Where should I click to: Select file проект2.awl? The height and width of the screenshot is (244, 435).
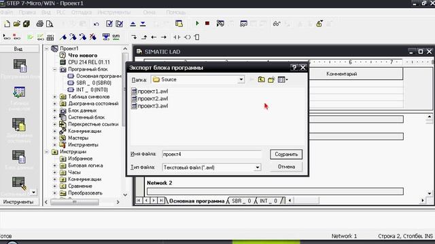click(150, 98)
